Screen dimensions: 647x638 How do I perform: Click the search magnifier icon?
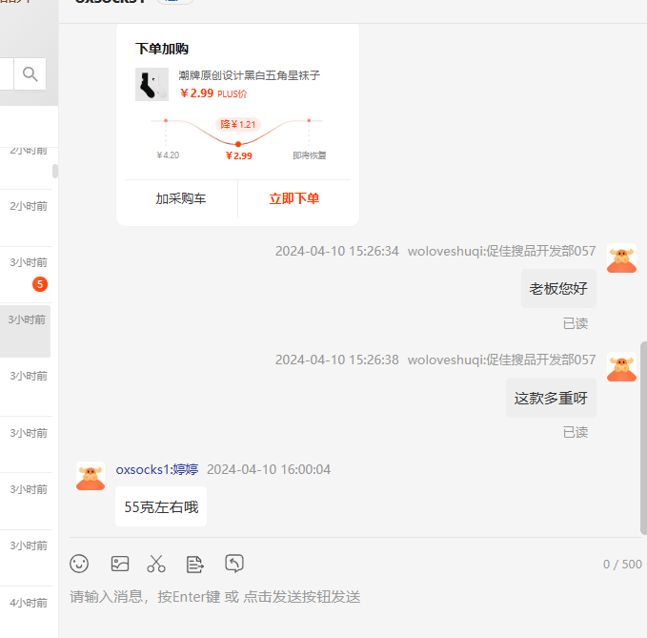pyautogui.click(x=30, y=74)
